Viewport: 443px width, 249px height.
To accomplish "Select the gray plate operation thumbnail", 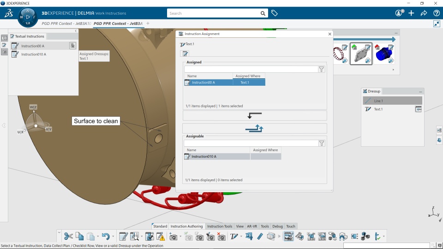I will coord(361,53).
